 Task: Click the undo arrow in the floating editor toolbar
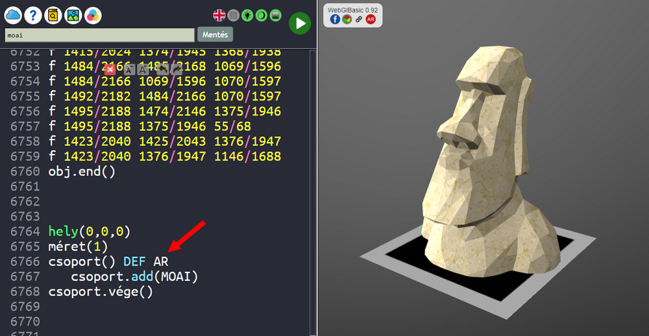click(162, 69)
